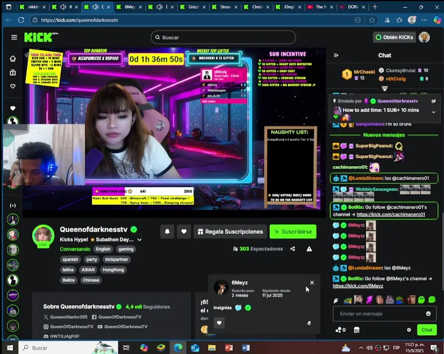
Task: Share the stream using share icon
Action: [293, 249]
